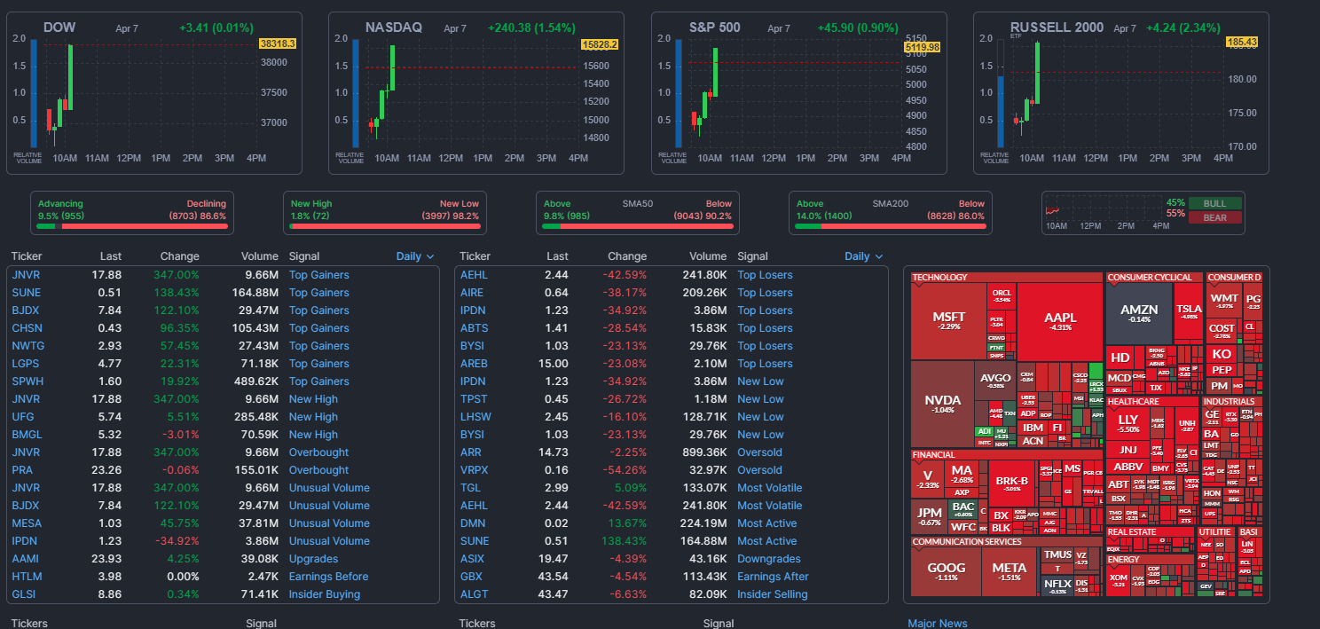Open the RUSSELL 2000 index chart
The image size is (1320, 629).
click(1121, 93)
